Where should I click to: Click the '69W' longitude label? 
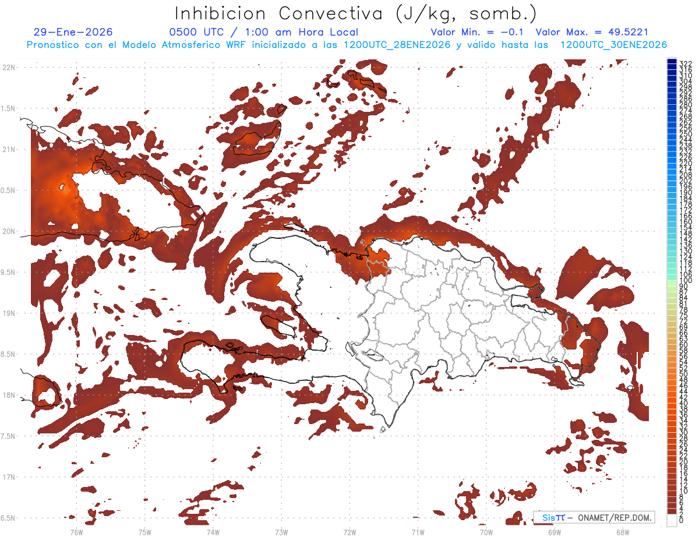pyautogui.click(x=554, y=531)
